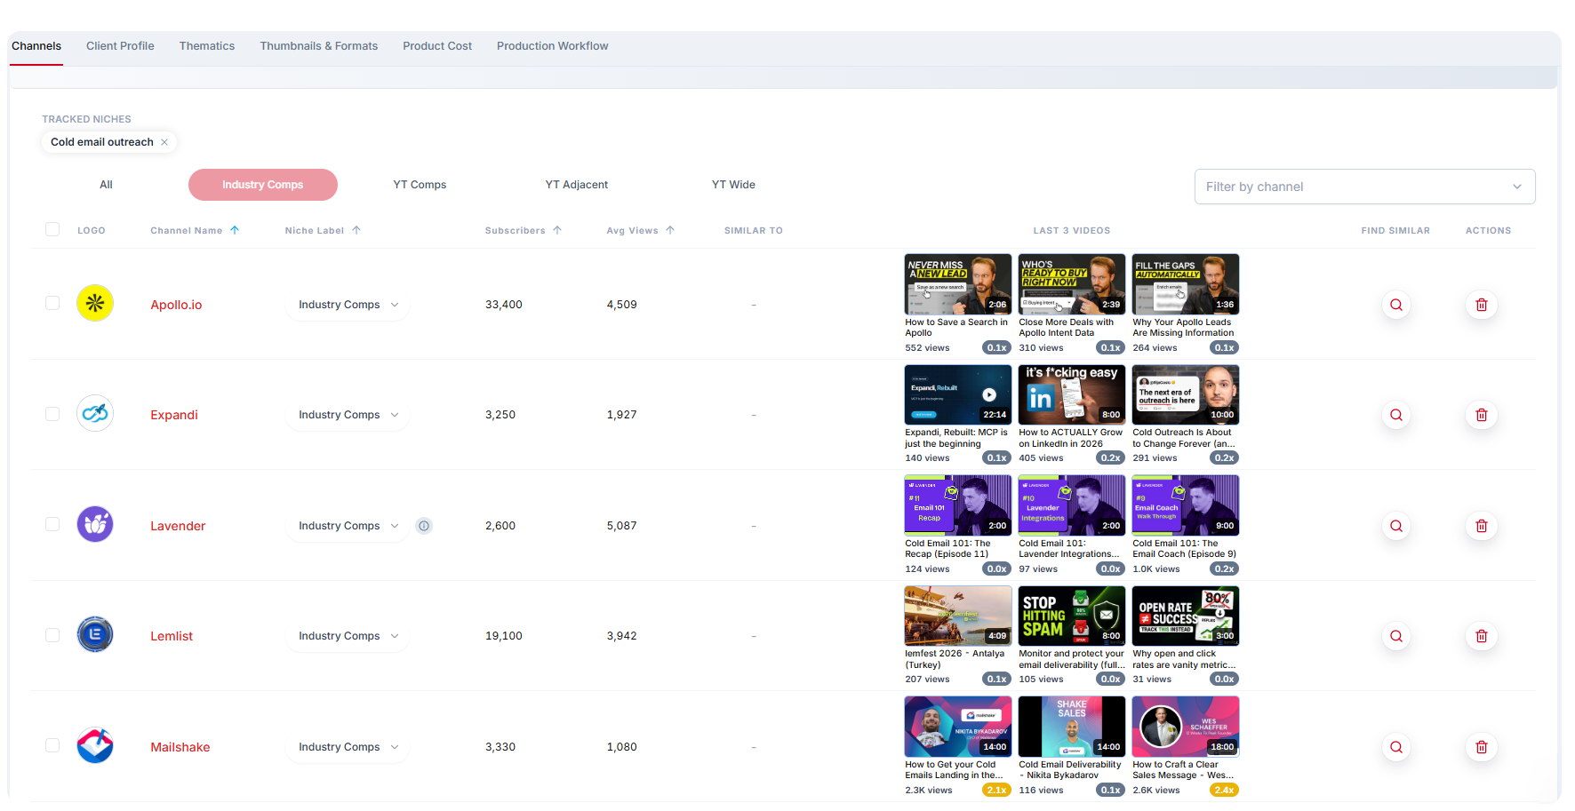Check the Mailshake row checkbox
The height and width of the screenshot is (811, 1575).
click(x=52, y=745)
